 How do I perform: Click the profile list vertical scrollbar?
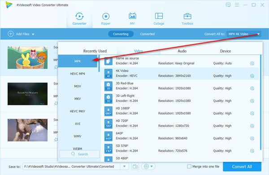(260, 102)
